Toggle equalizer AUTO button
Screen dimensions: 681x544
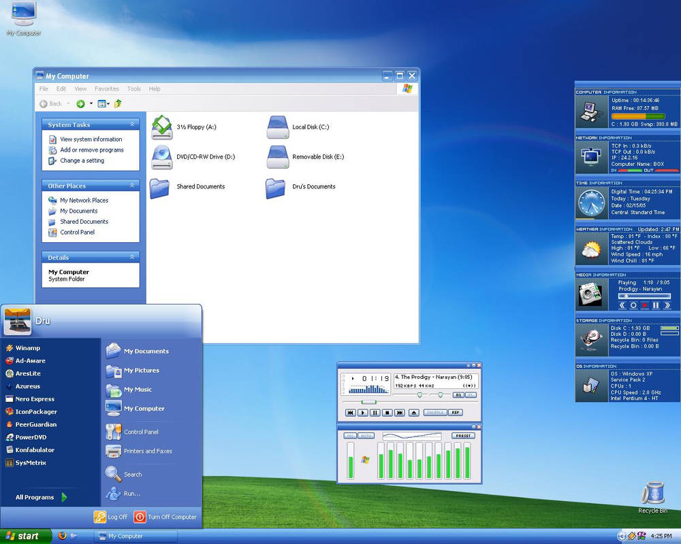tap(366, 436)
